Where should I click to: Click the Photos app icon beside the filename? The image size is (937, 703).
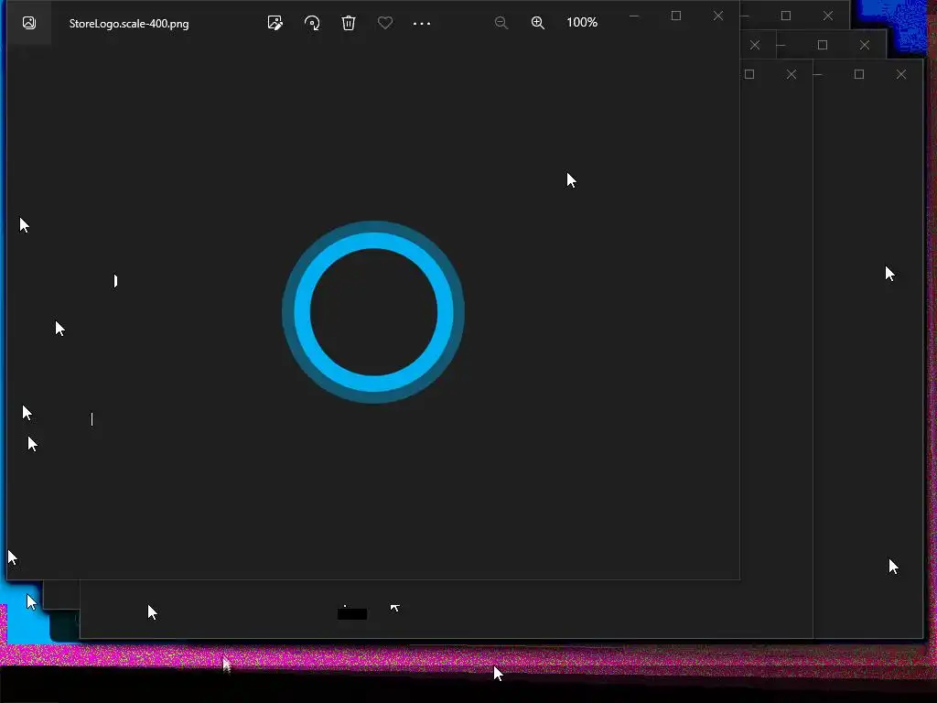pyautogui.click(x=28, y=23)
